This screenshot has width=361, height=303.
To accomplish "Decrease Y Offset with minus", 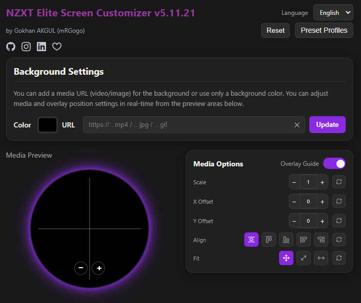I will (294, 221).
